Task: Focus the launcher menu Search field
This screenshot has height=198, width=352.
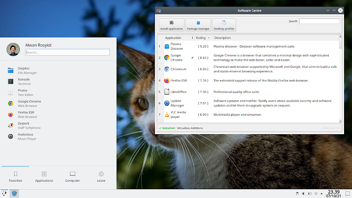Action: (x=68, y=52)
